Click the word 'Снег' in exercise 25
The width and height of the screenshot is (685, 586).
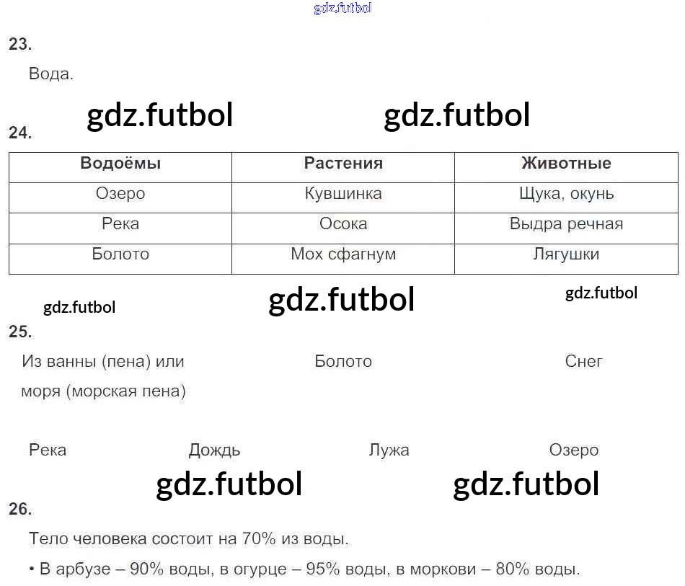[x=583, y=362]
